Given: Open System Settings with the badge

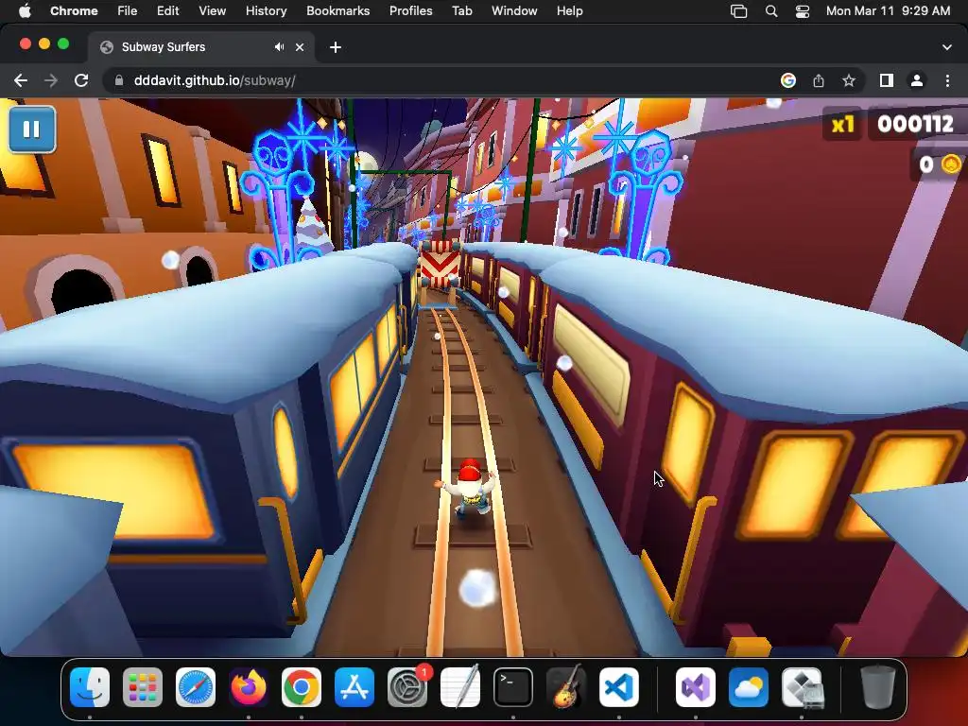Looking at the screenshot, I should point(407,687).
